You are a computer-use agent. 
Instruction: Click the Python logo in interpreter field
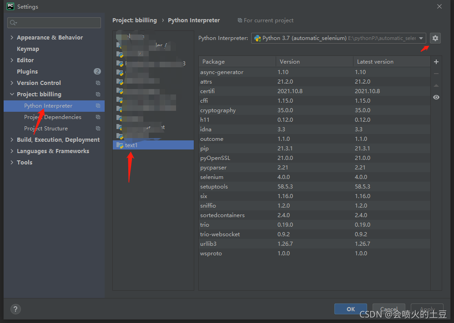[x=257, y=38]
